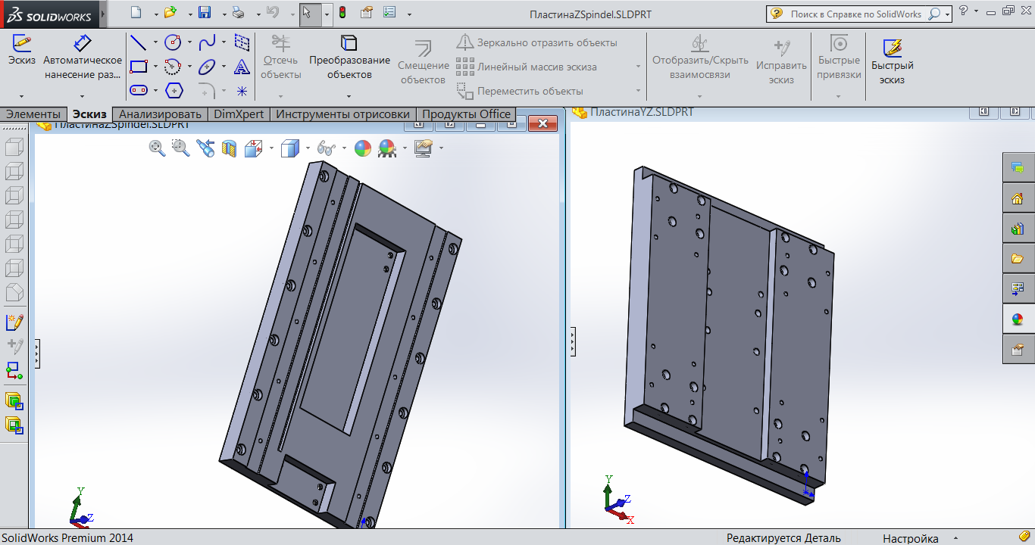
Task: Open the dropdown under Преобразование объектов
Action: pos(349,96)
